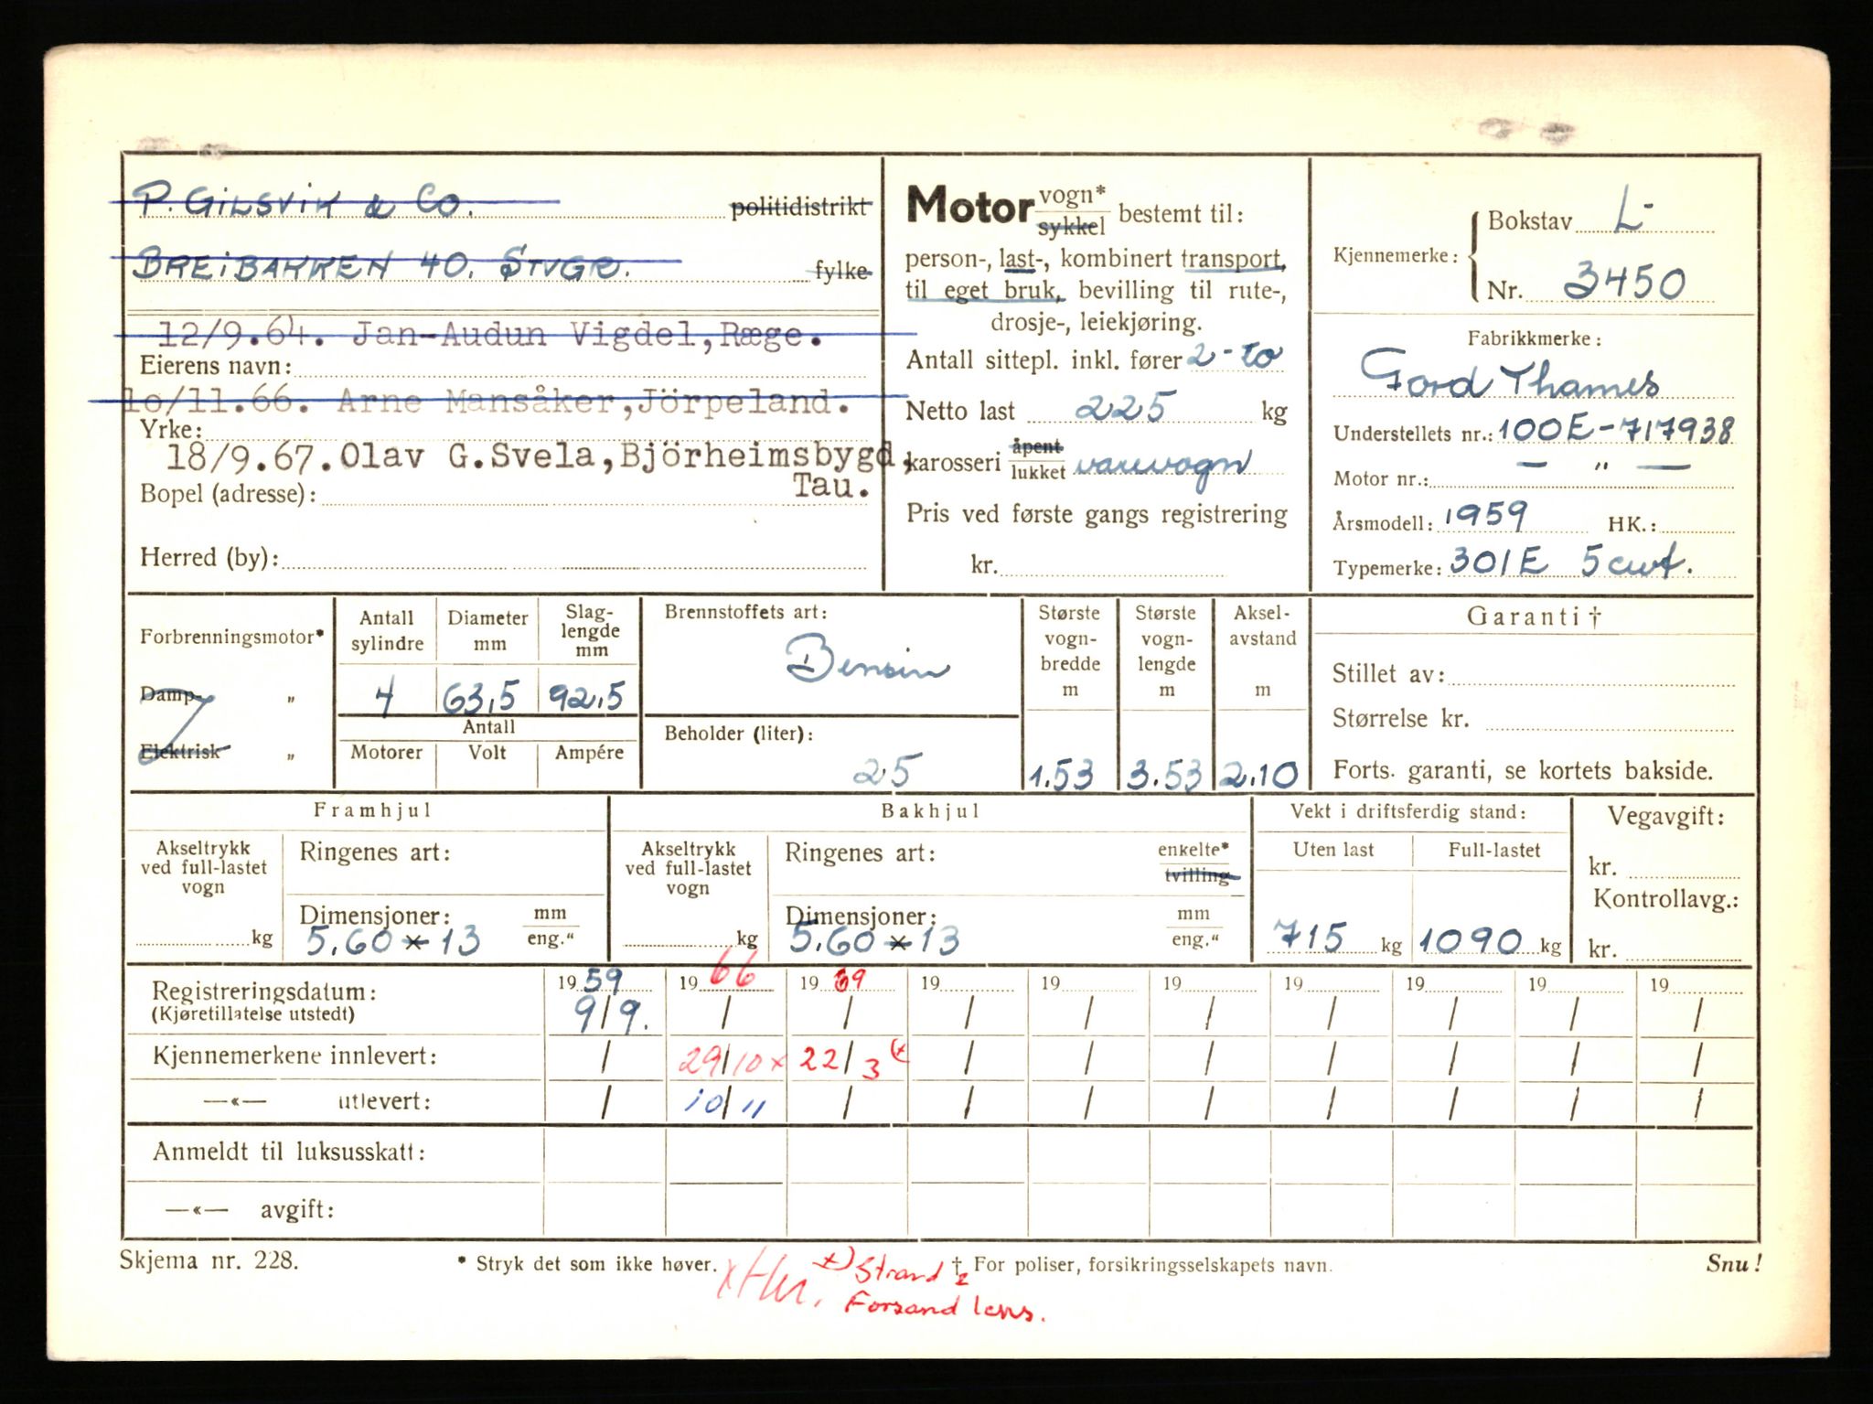Click the cylinder count 4
The height and width of the screenshot is (1404, 1873).
click(x=384, y=698)
